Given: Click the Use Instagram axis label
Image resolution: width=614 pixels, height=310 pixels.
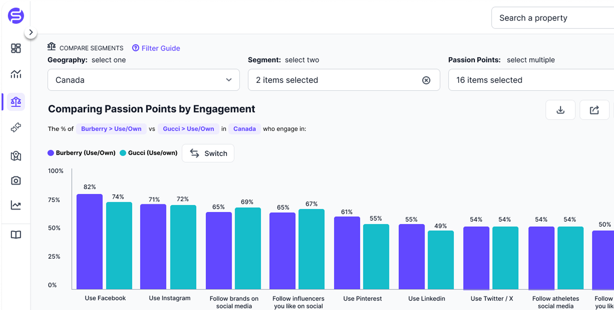Looking at the screenshot, I should click(170, 298).
